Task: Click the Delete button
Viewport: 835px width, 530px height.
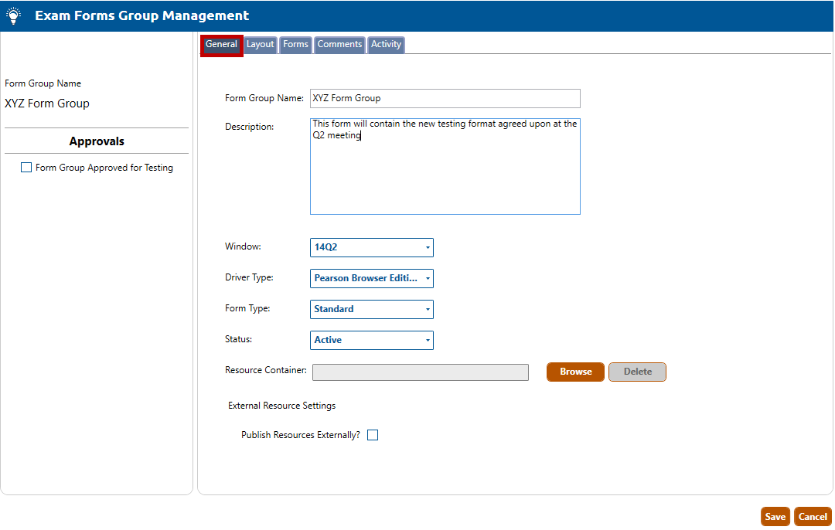Action: [x=637, y=372]
